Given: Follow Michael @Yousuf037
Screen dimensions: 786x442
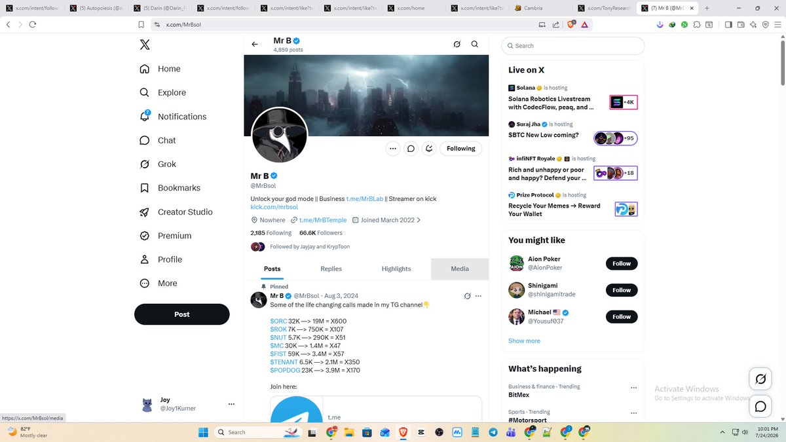Looking at the screenshot, I should click(622, 317).
